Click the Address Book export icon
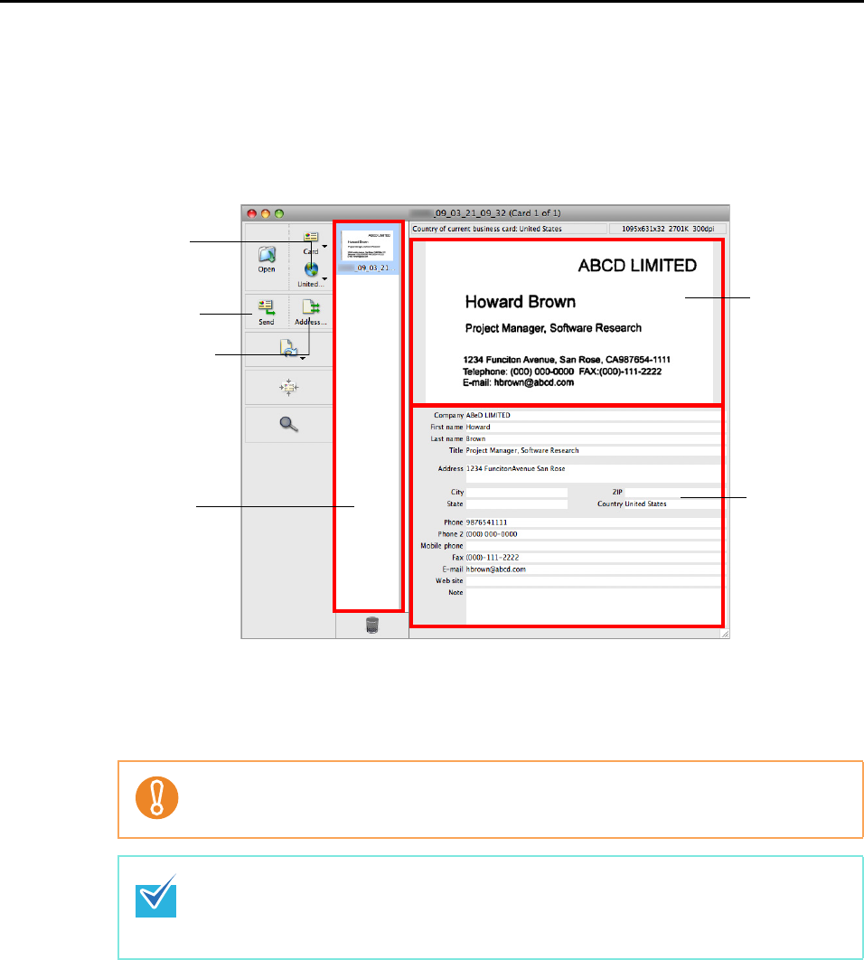Screen dimensions: 864x960 click(x=311, y=307)
